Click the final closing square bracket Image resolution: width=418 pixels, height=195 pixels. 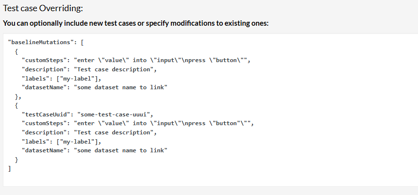pos(9,168)
